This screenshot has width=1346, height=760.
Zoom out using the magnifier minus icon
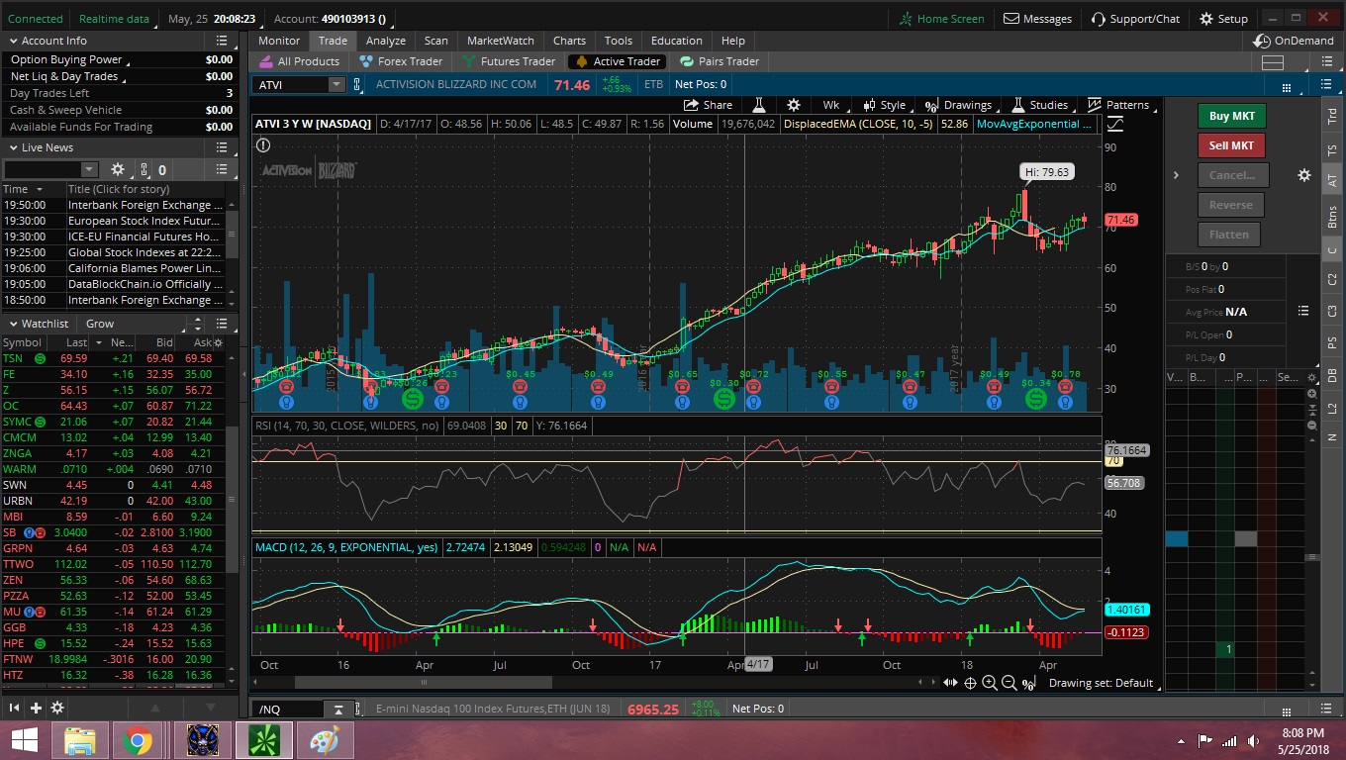pos(1009,683)
